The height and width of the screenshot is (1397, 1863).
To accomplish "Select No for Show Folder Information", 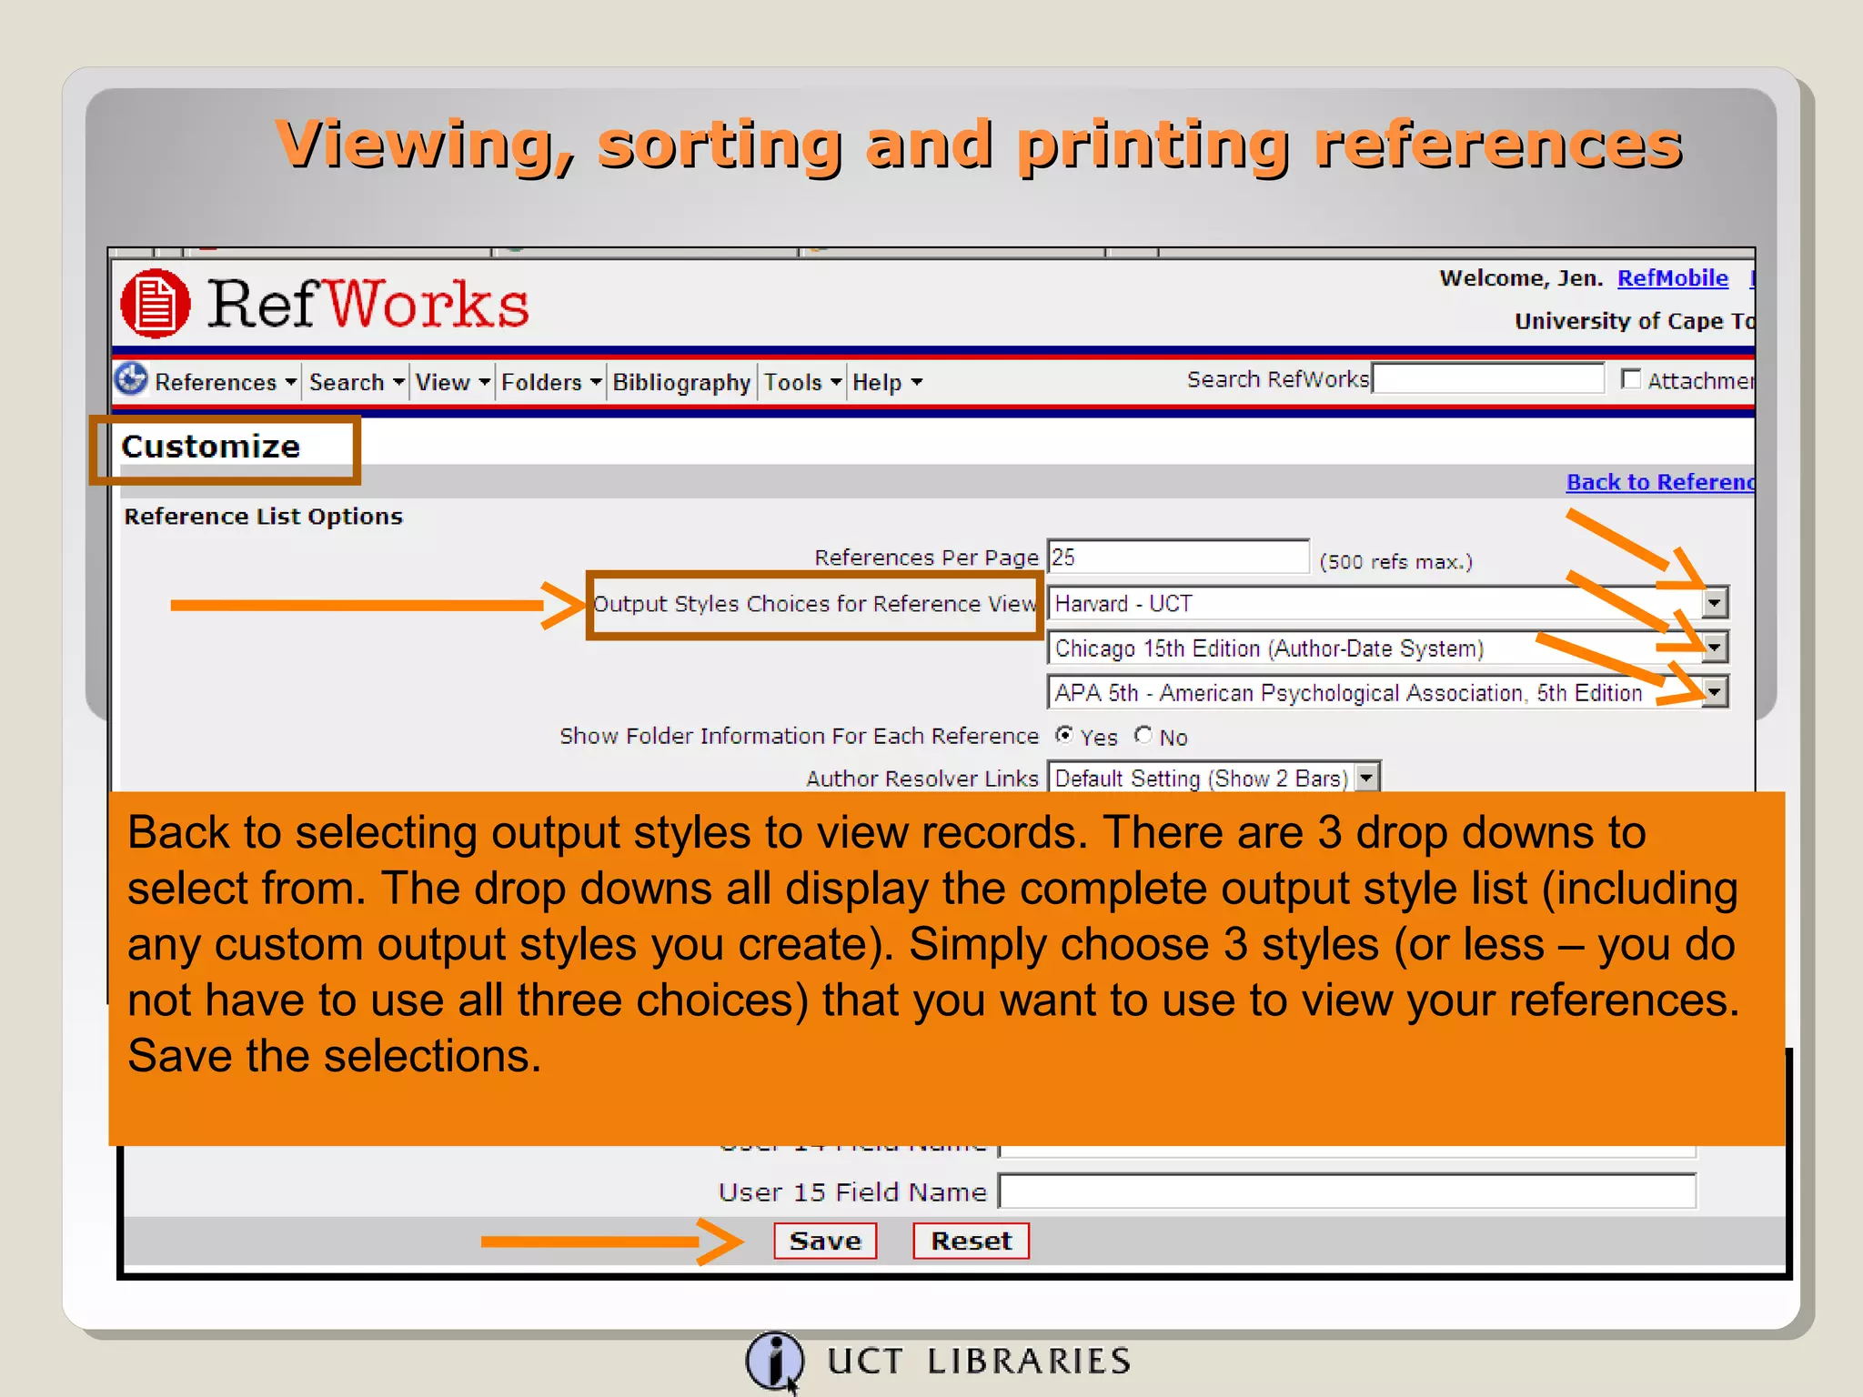I will point(1143,735).
